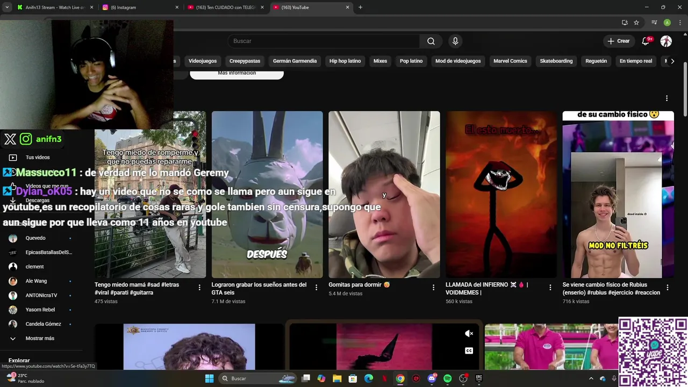Expand subscriptions with Mostrar más

coord(40,339)
